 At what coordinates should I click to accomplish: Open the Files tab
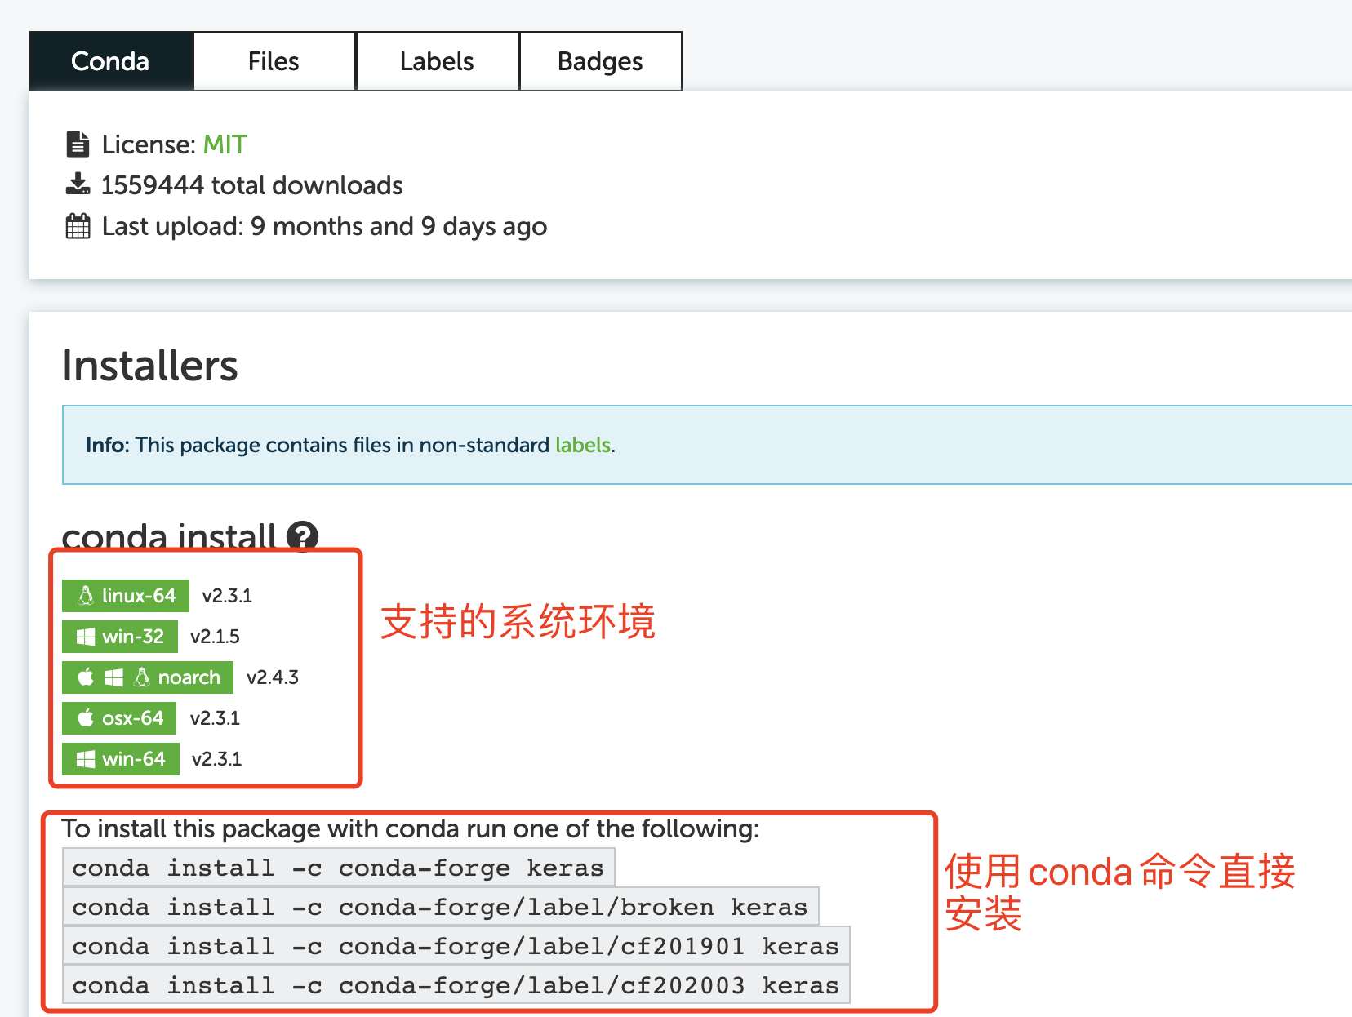tap(274, 61)
